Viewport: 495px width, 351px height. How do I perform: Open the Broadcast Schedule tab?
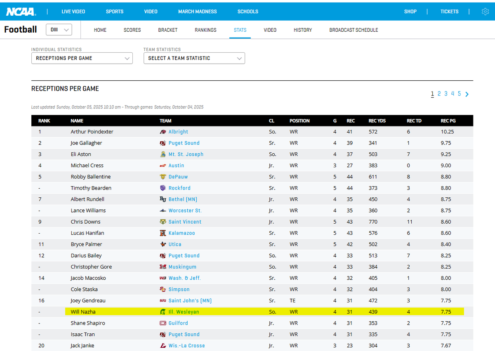(354, 30)
